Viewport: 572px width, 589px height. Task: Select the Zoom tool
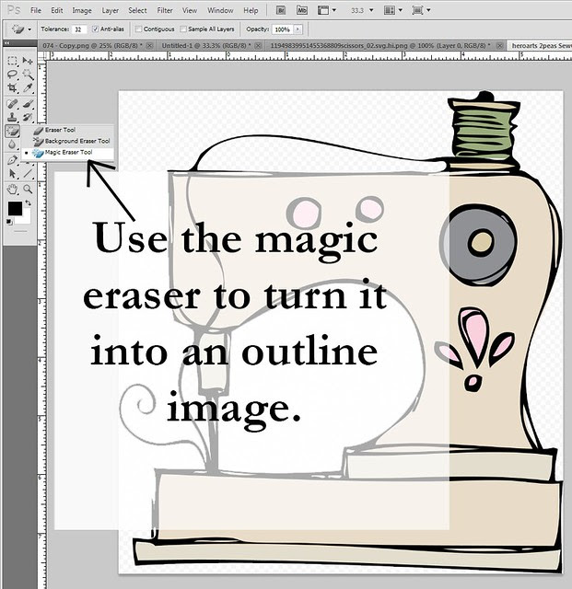tap(28, 189)
